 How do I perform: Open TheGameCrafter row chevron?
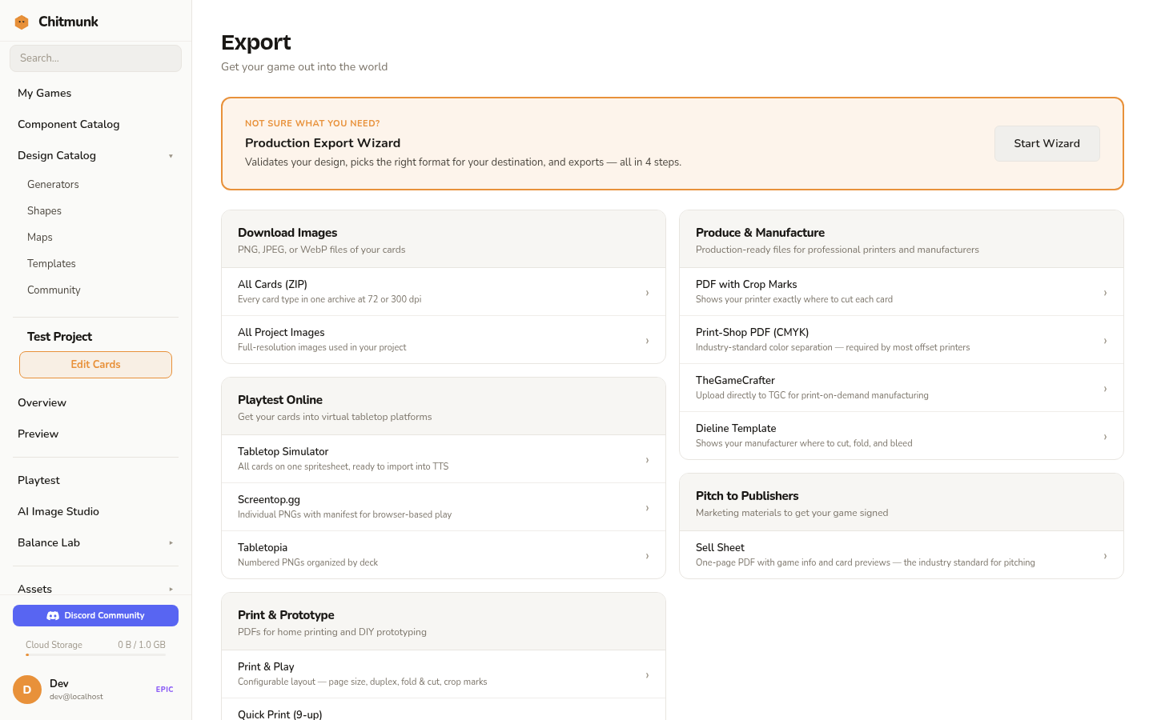click(x=1105, y=389)
